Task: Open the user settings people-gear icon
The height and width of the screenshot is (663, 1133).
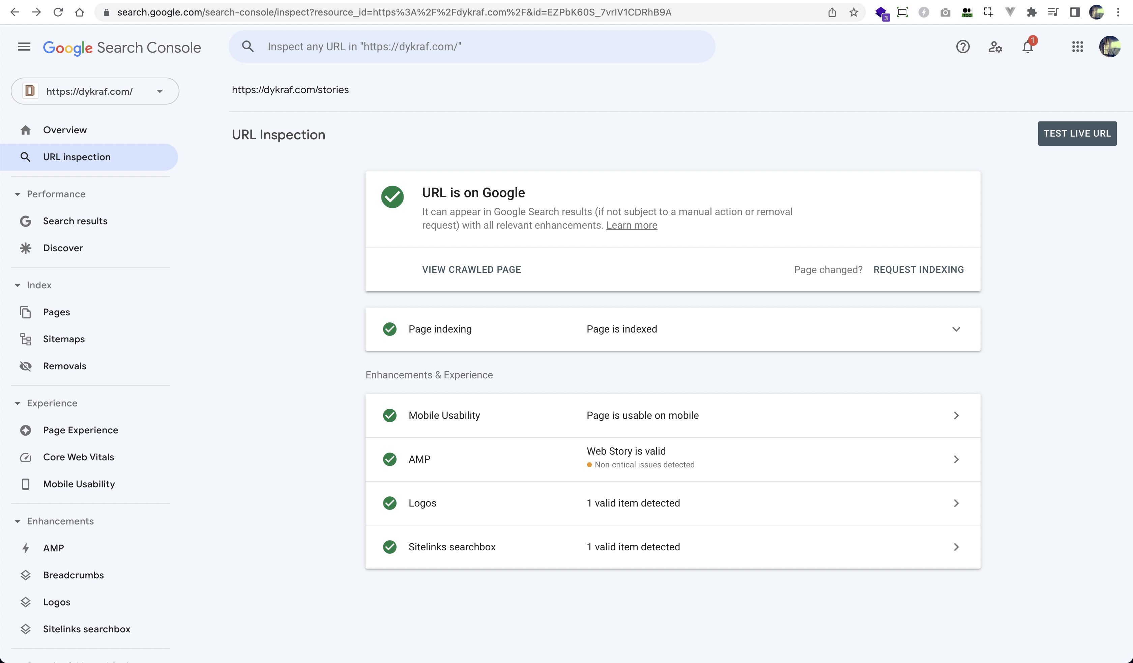Action: tap(995, 47)
